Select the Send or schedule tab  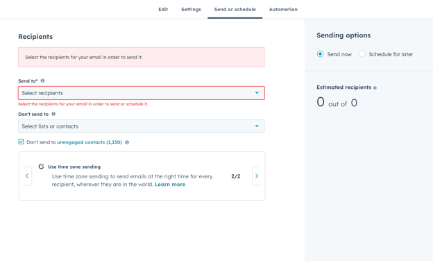(235, 10)
